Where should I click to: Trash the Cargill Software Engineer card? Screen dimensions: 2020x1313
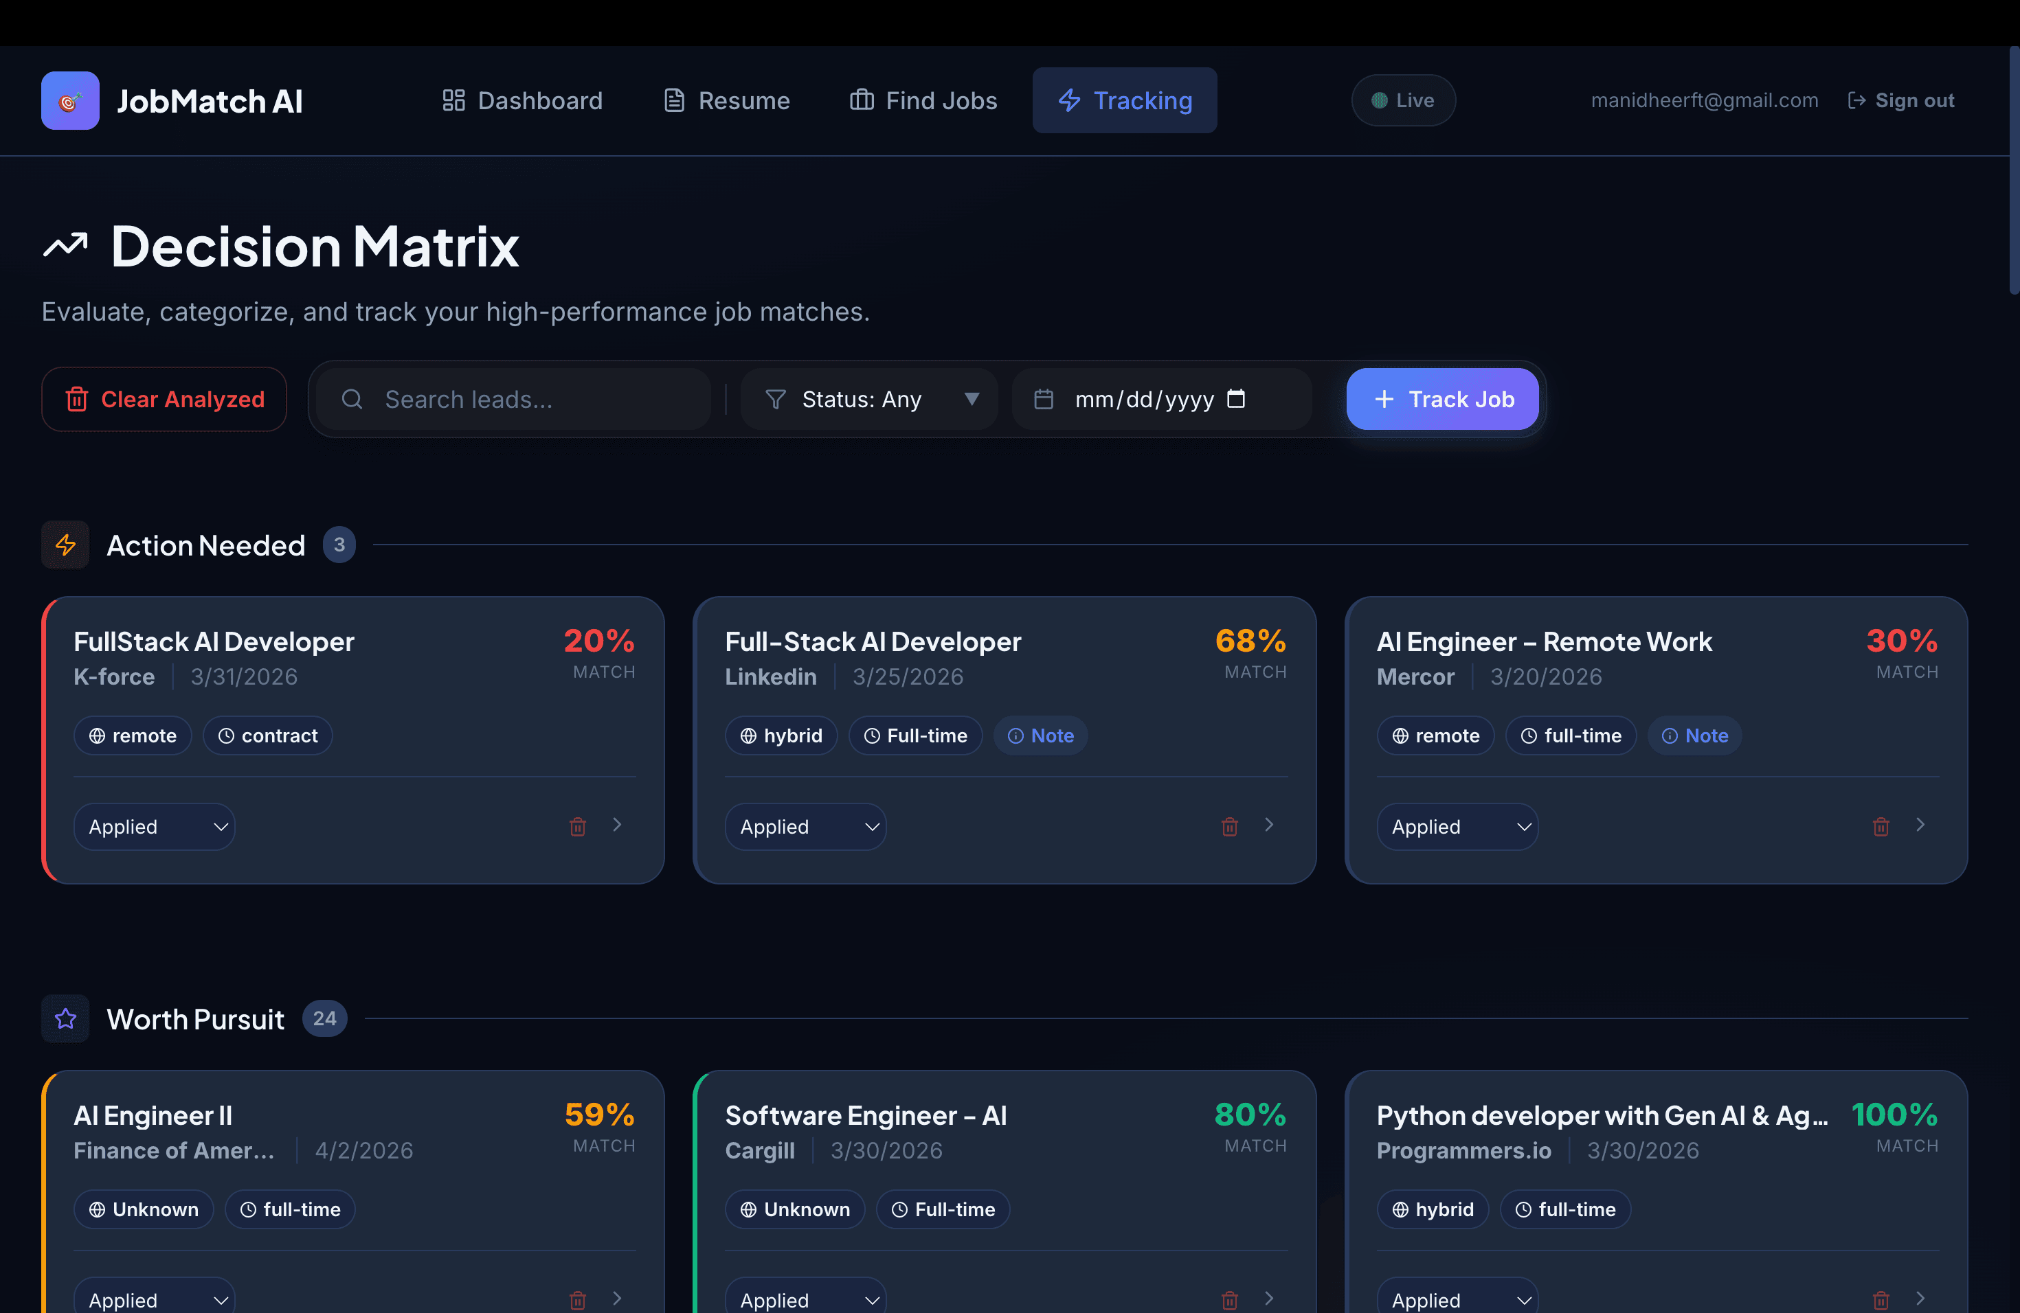1229,1300
